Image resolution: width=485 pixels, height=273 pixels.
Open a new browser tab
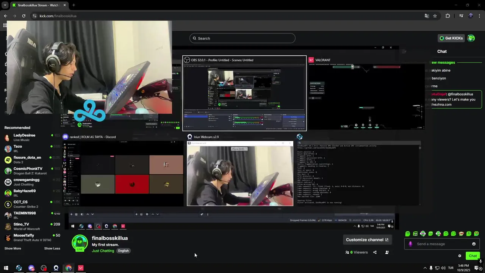pos(74,5)
